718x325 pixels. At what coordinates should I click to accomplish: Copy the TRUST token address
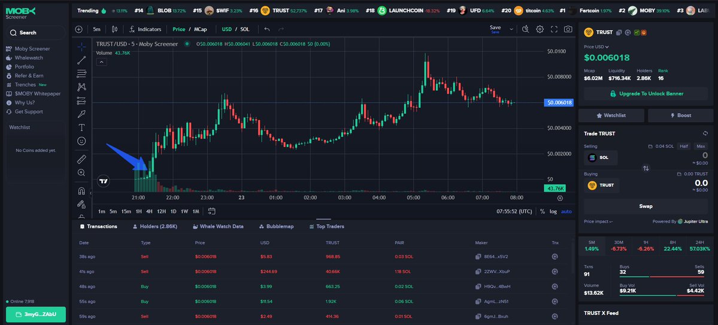(619, 32)
